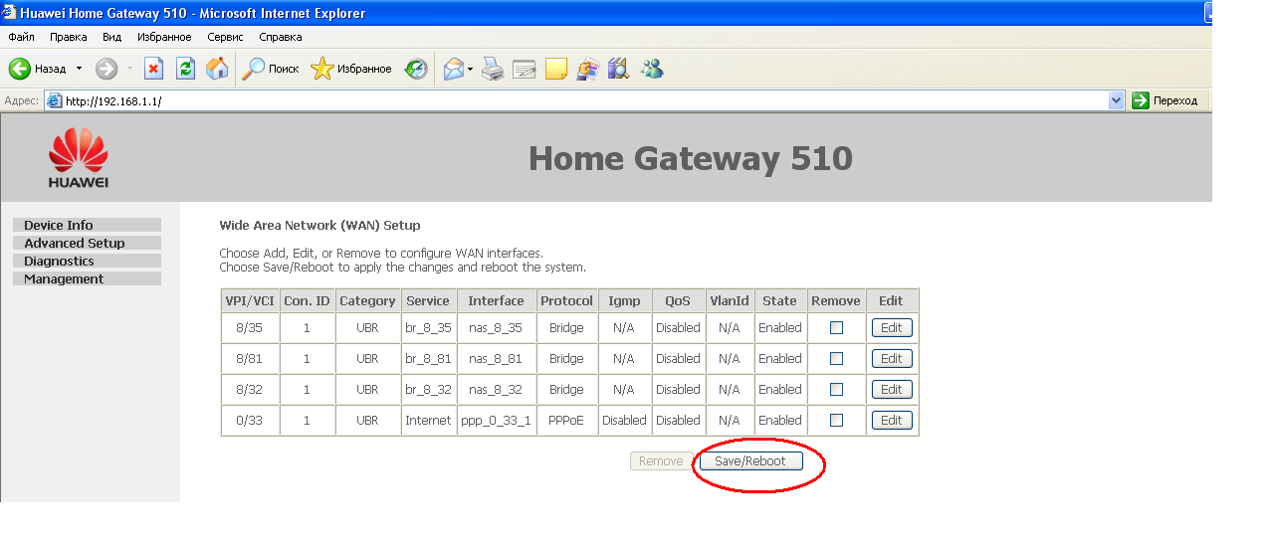Click the Edit page toolbar icon
Screen dimensions: 1274x548
click(x=525, y=69)
